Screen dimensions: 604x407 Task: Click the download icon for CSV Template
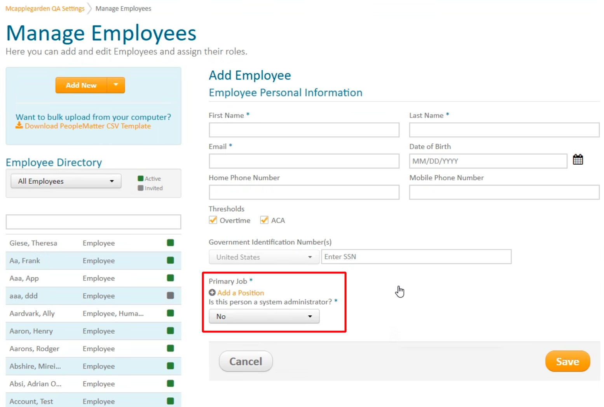(19, 125)
